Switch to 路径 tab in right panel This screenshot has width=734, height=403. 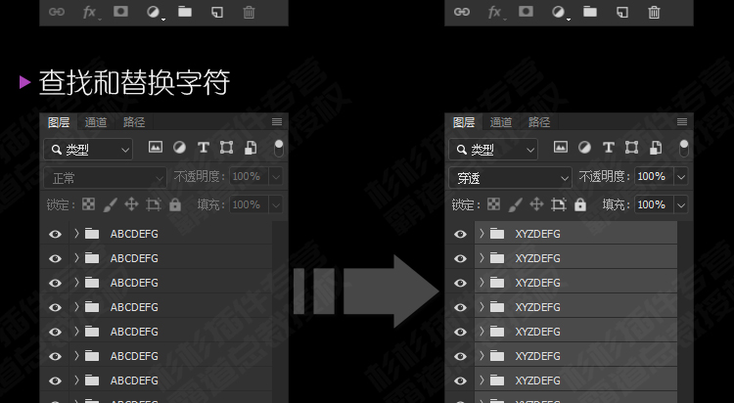click(x=539, y=122)
